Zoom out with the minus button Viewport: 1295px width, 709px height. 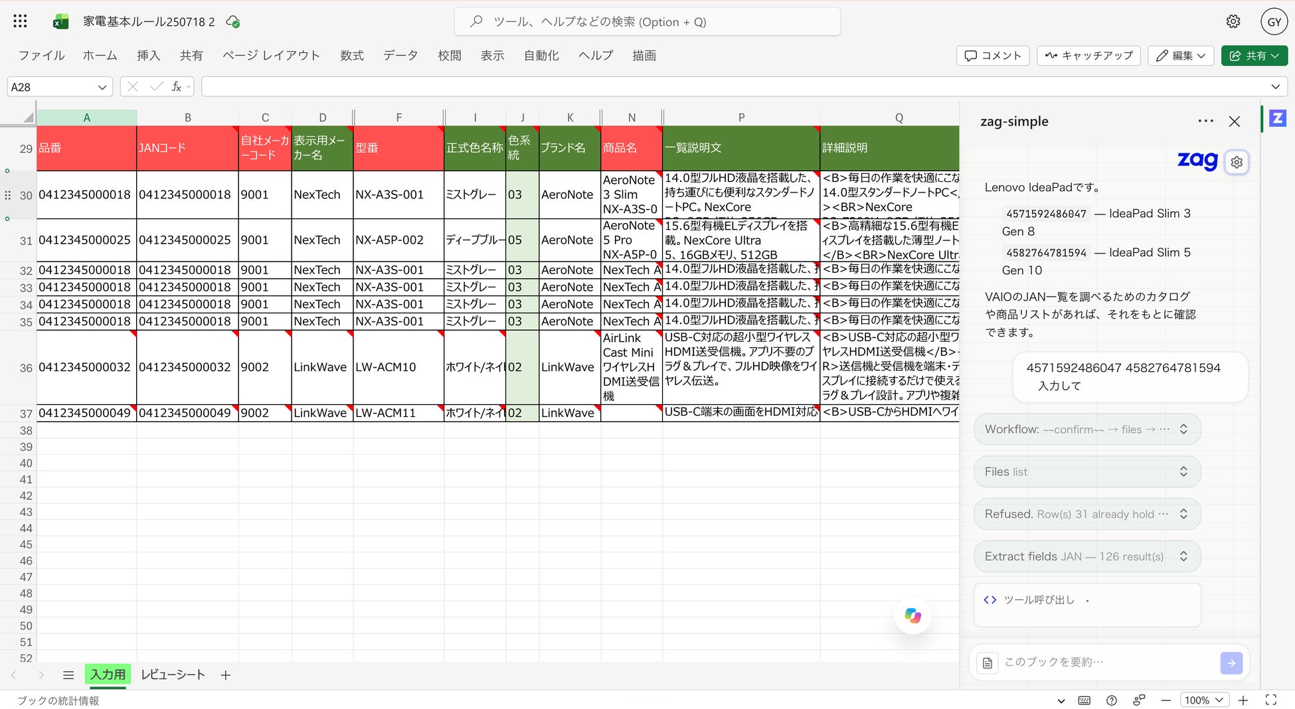point(1166,700)
